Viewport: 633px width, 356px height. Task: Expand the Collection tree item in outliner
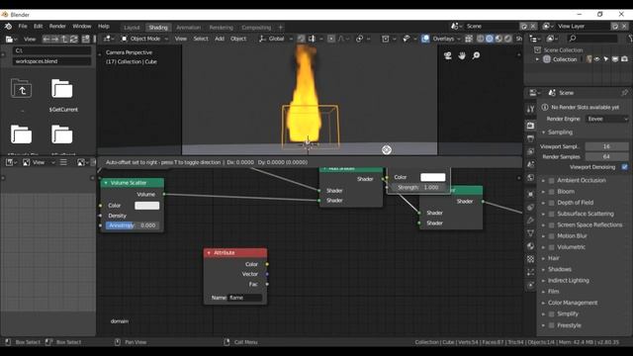pyautogui.click(x=537, y=59)
